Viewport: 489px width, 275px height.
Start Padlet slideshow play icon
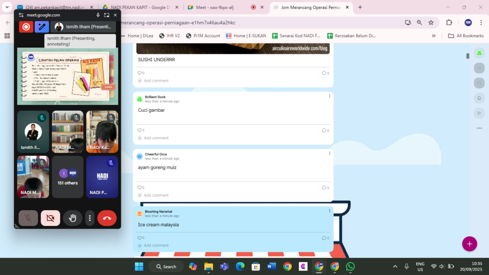click(479, 113)
